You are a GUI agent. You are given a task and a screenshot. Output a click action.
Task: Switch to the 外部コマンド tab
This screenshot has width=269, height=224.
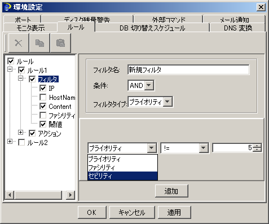pos(169,20)
